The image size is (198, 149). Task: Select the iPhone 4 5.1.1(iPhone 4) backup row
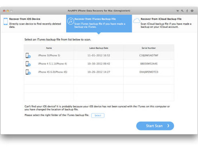tap(99, 64)
